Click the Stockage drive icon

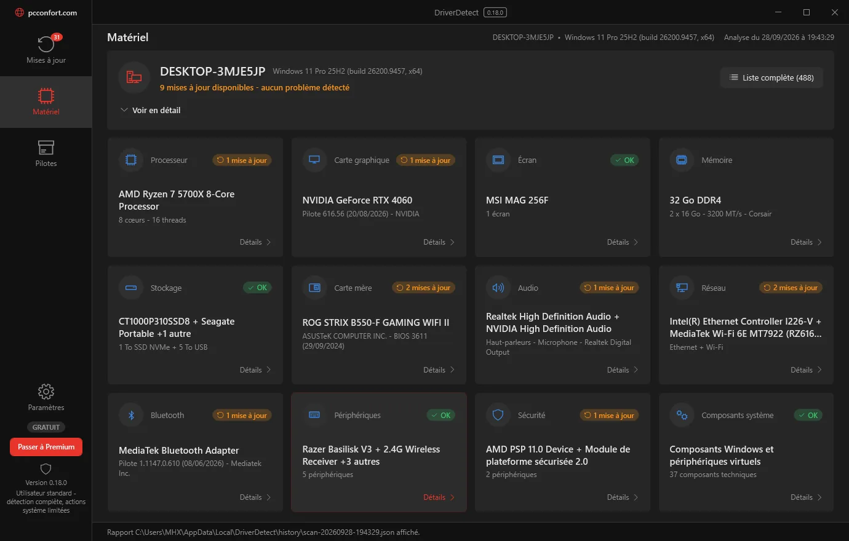point(131,288)
